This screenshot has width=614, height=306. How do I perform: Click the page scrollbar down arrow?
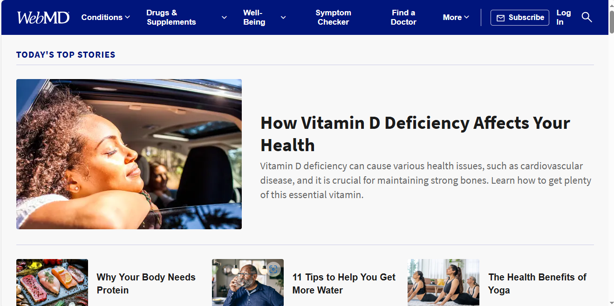tap(611, 302)
